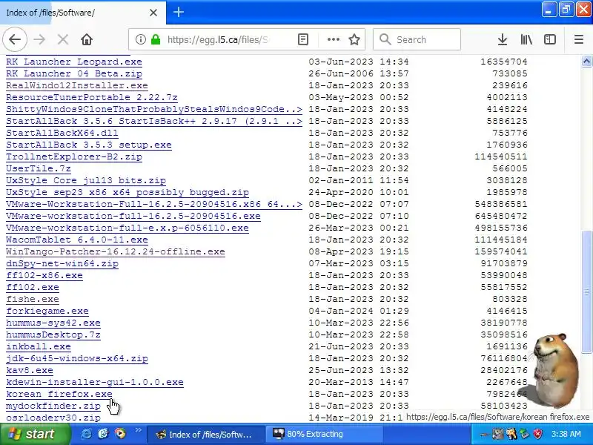Image resolution: width=593 pixels, height=445 pixels.
Task: Download RK Launcher 04 Beta.zip
Action: [73, 73]
